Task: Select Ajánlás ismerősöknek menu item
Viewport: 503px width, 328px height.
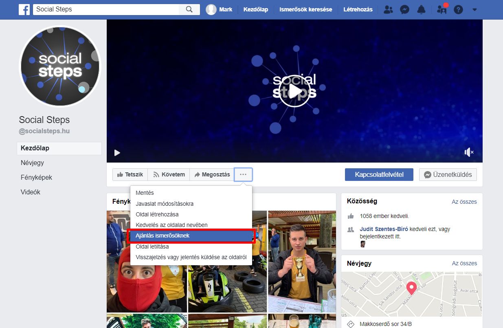Action: [191, 236]
